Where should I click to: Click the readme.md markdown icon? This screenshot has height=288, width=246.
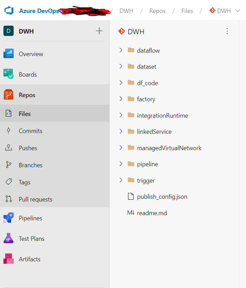(131, 212)
